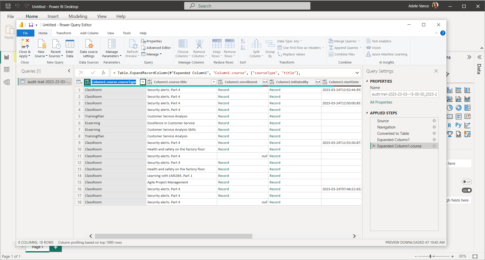This screenshot has width=485, height=260.
Task: Open the Recent Sources dropdown
Action: (x=56, y=54)
